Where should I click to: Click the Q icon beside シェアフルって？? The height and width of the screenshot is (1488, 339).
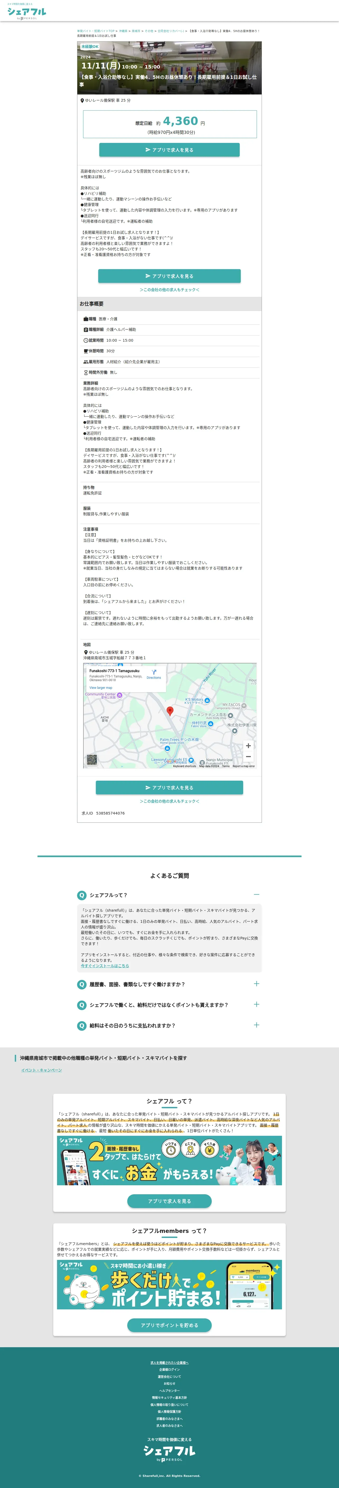(82, 895)
